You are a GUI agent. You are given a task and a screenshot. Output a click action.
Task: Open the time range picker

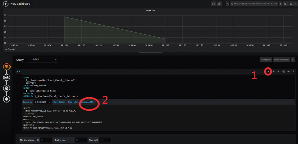point(254,4)
